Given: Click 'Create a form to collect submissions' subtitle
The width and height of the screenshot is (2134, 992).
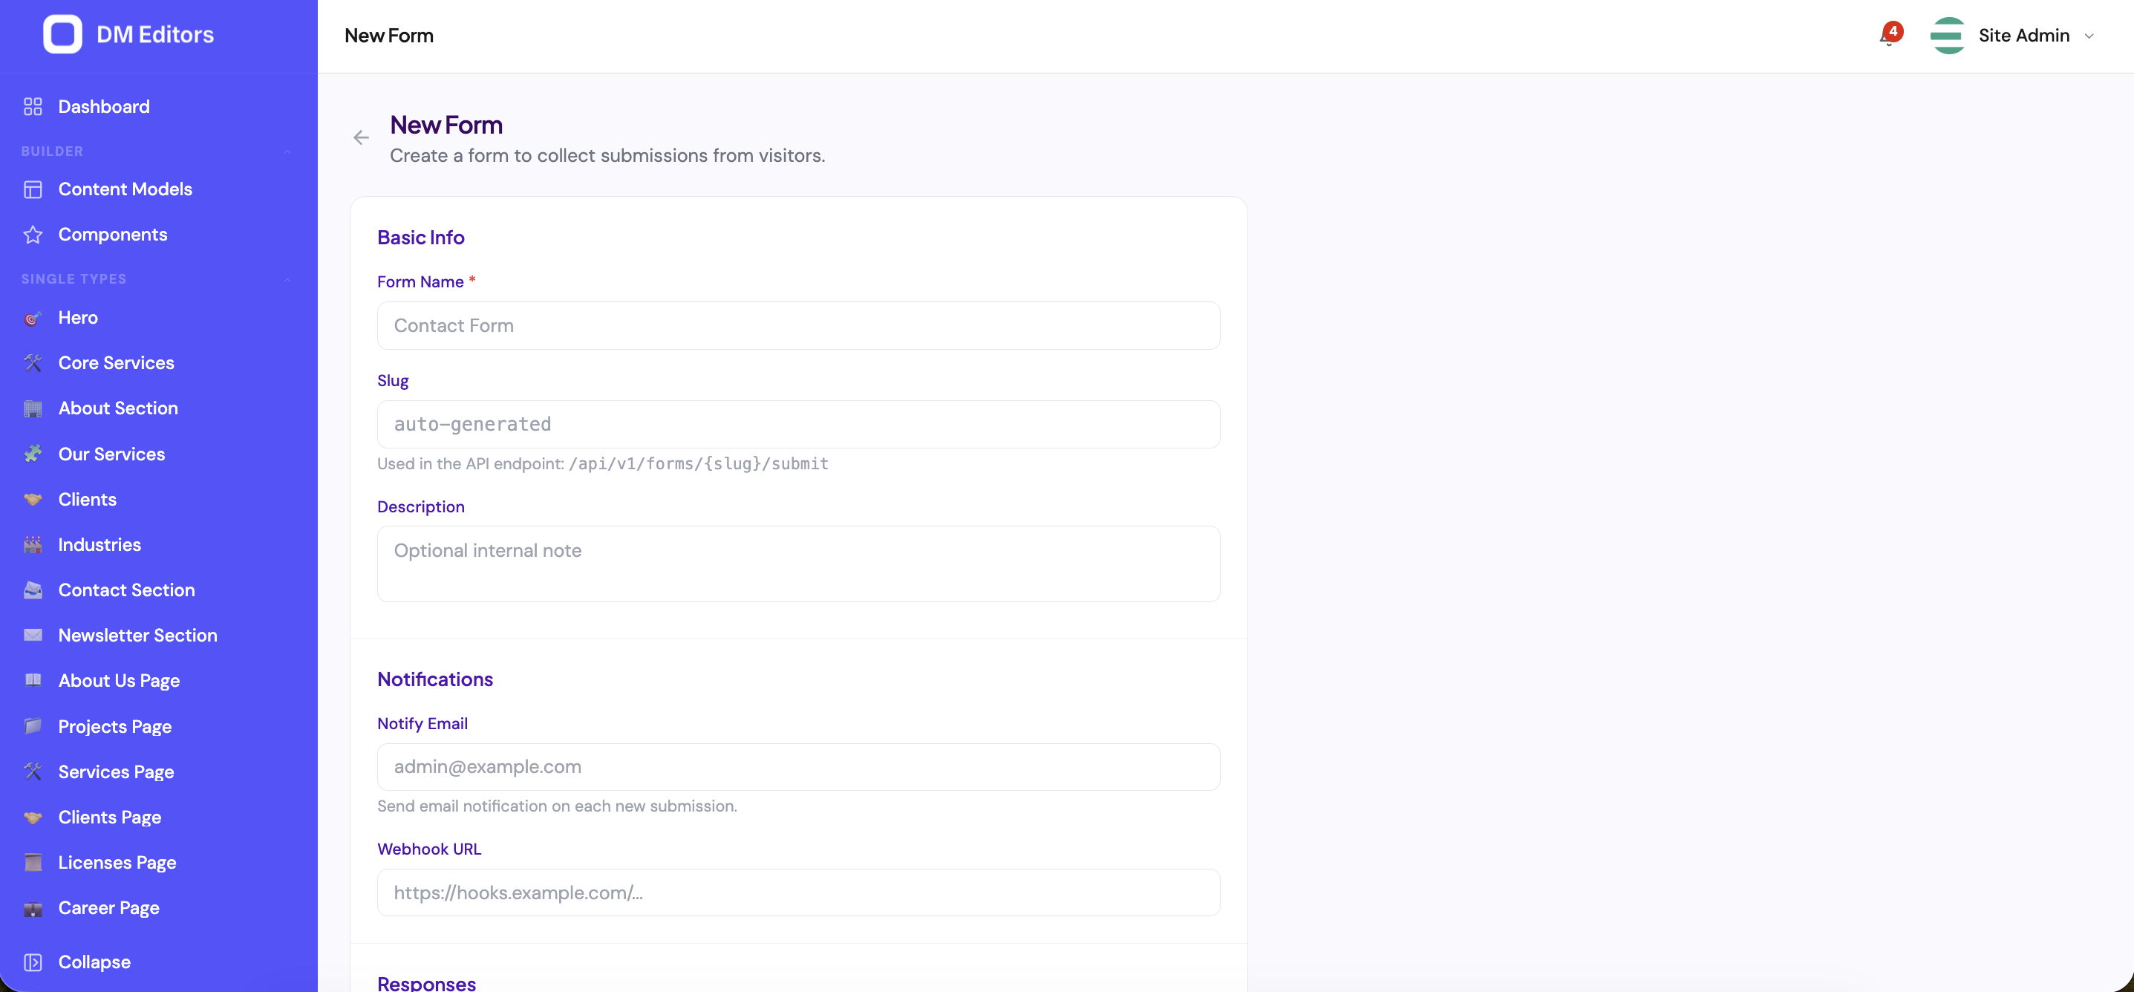Looking at the screenshot, I should coord(607,156).
